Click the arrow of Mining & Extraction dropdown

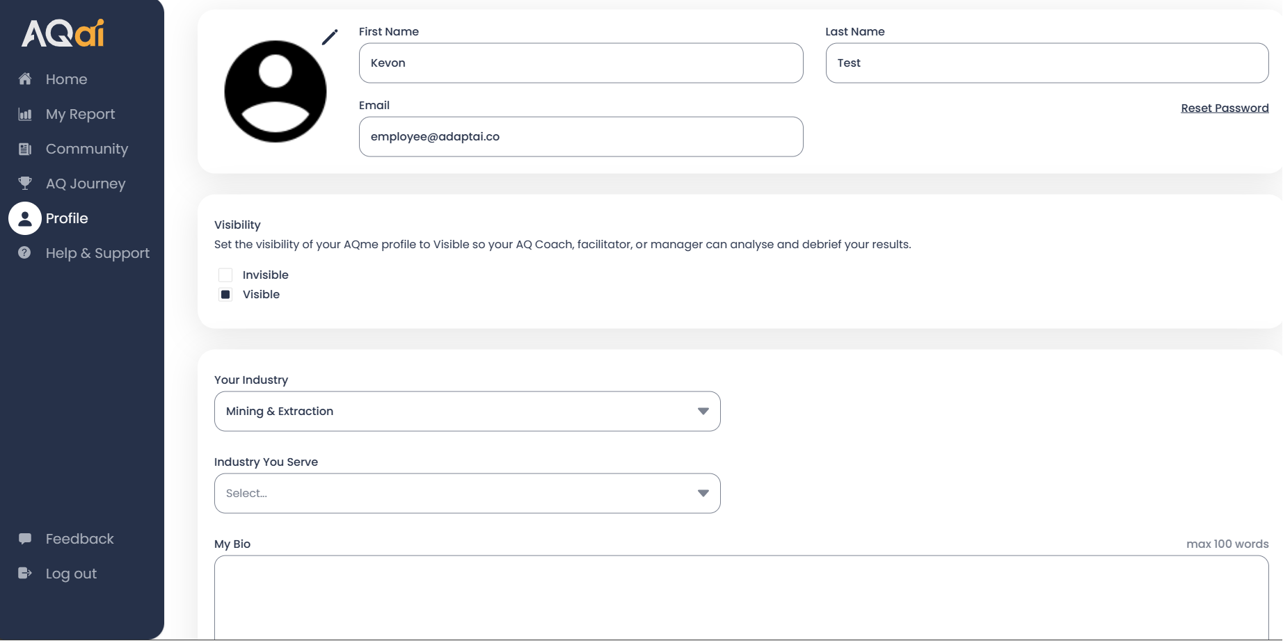703,412
